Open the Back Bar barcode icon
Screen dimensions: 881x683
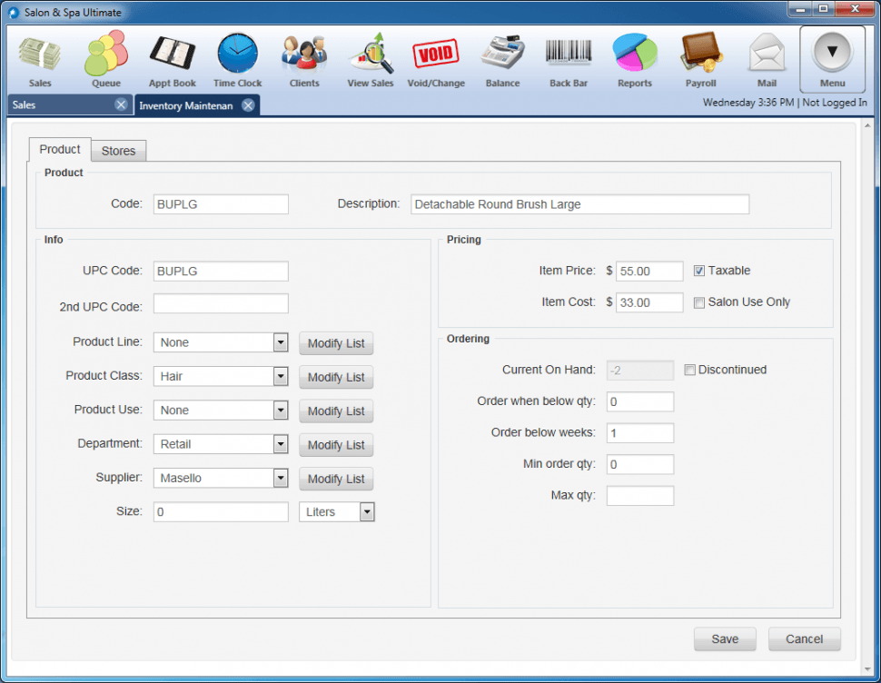coord(569,56)
